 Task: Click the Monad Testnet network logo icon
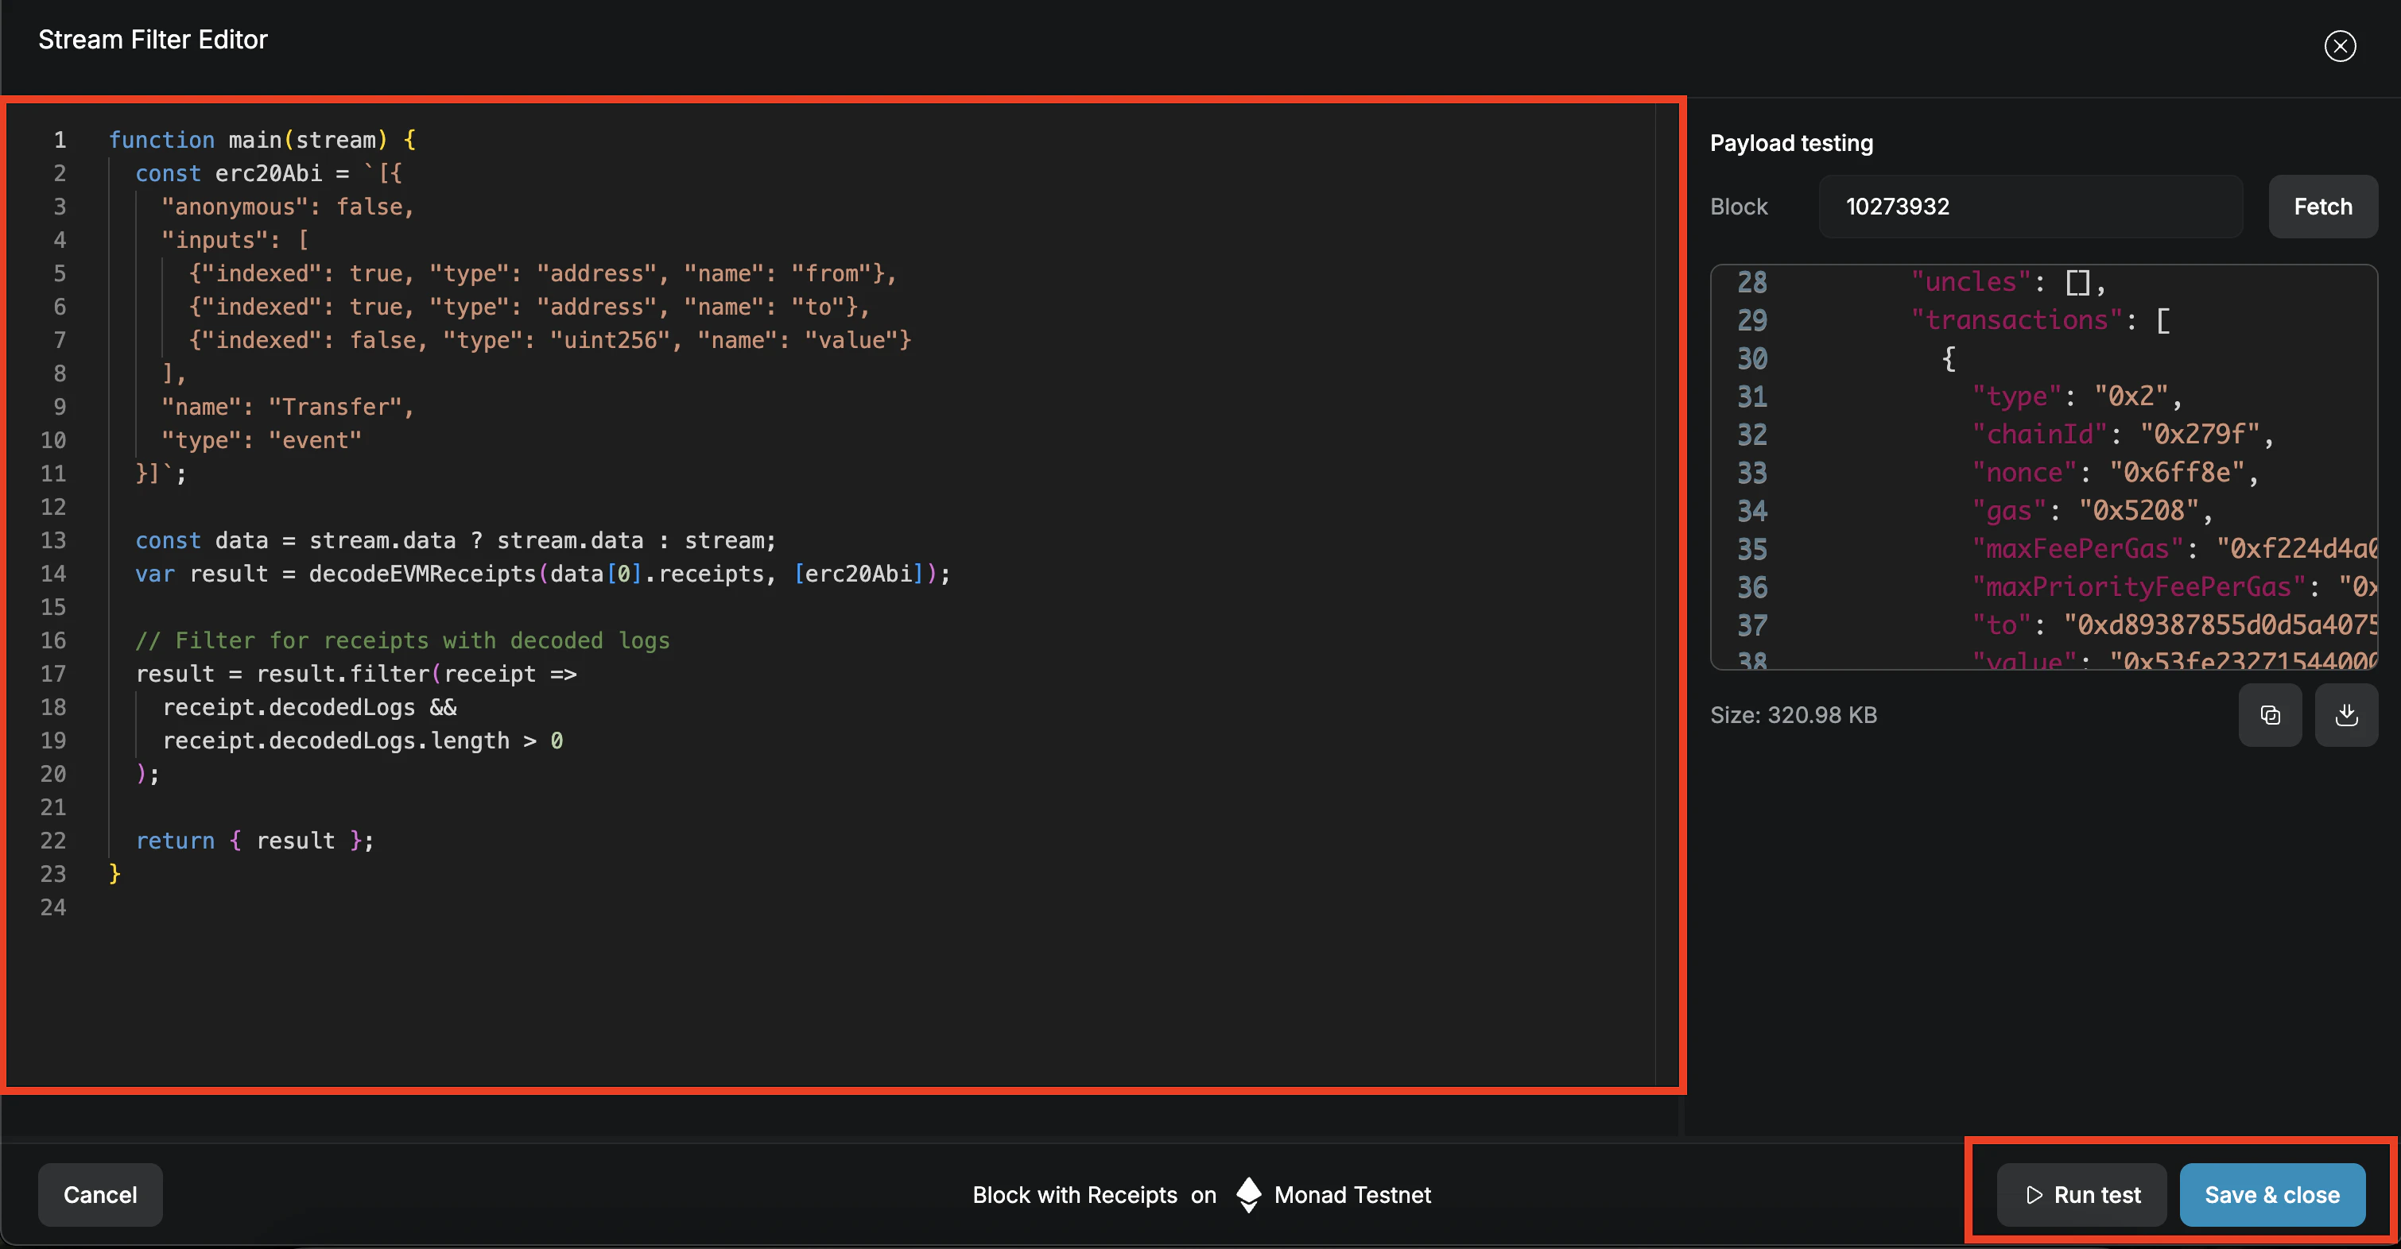coord(1248,1195)
